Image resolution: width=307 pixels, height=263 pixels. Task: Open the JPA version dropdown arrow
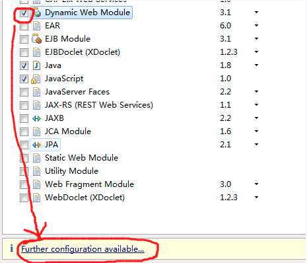(x=256, y=145)
